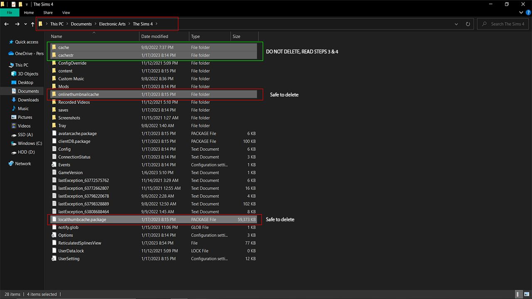Open the recent locations dropdown arrow
Viewport: 532px width, 299px height.
click(25, 24)
